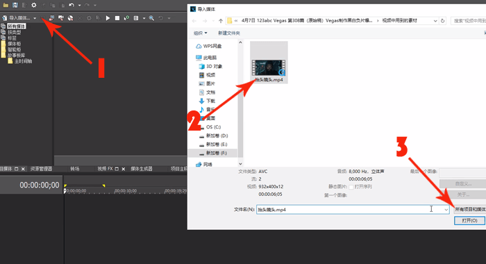The height and width of the screenshot is (264, 486).
Task: Start preview with the play button
Action: coord(108,18)
